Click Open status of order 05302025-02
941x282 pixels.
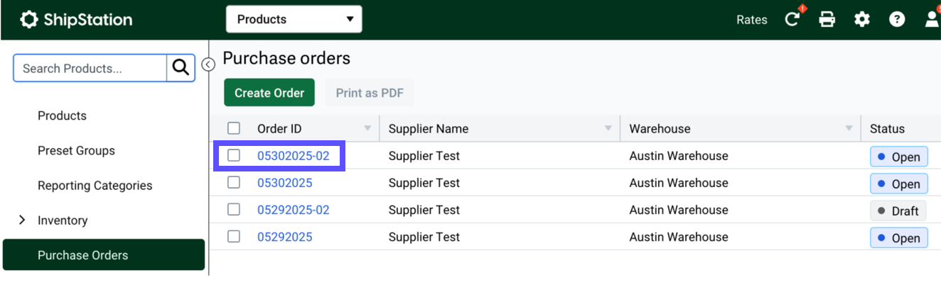pyautogui.click(x=899, y=157)
